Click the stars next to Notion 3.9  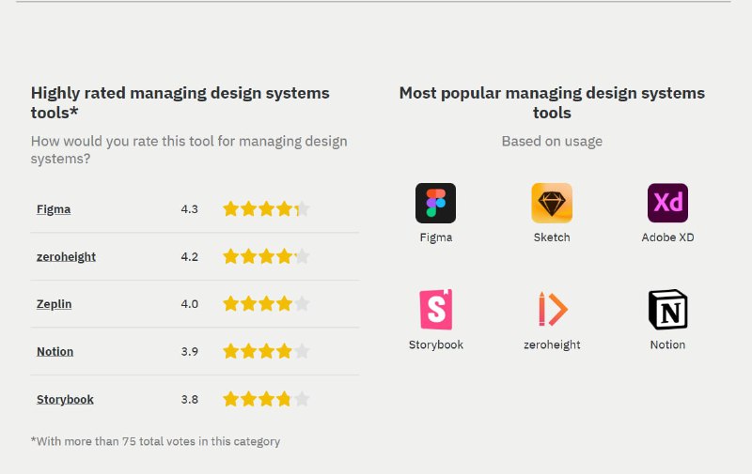pos(266,351)
